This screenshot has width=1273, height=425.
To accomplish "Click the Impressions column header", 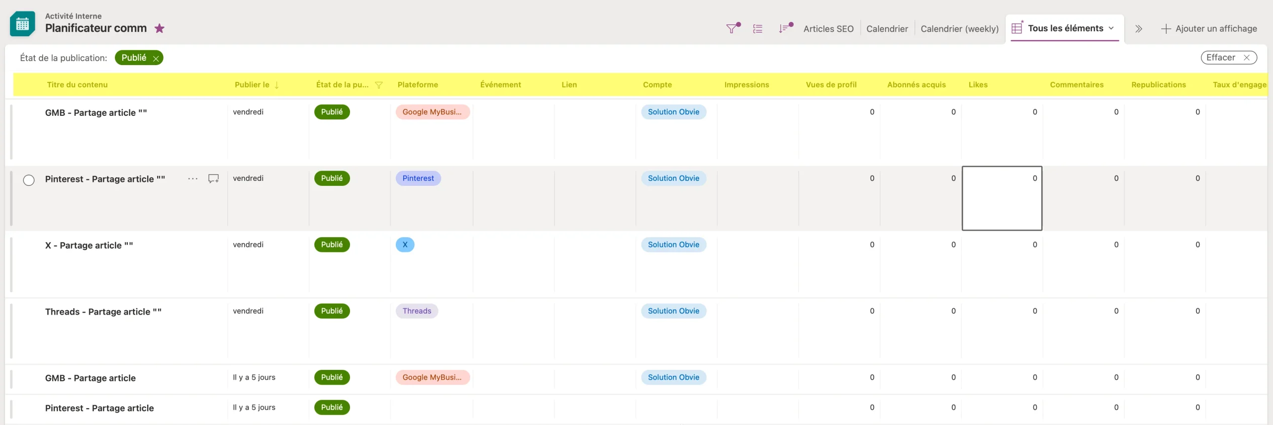I will pos(746,85).
